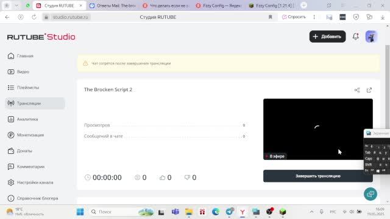Reload the page
This screenshot has width=390, height=219.
(34, 17)
